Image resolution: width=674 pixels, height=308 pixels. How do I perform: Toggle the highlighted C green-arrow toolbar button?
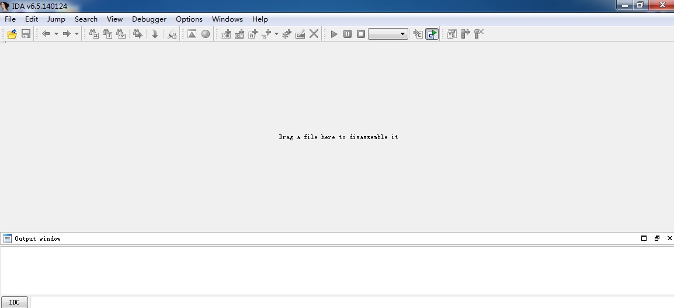coord(432,34)
